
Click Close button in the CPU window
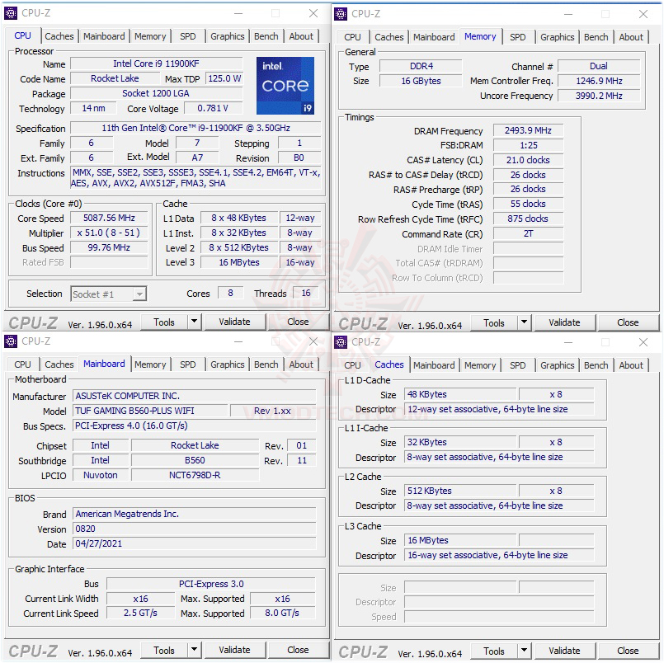point(298,322)
